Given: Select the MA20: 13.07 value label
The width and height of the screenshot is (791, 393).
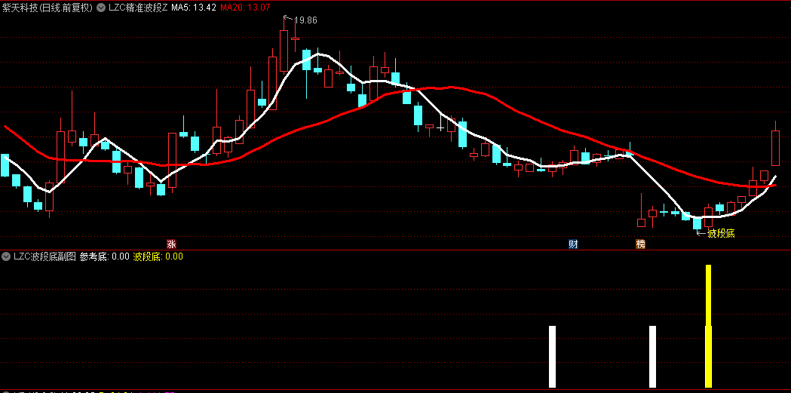Looking at the screenshot, I should pos(245,8).
